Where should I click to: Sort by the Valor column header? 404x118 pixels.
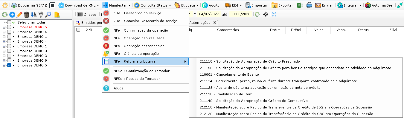(x=319, y=30)
